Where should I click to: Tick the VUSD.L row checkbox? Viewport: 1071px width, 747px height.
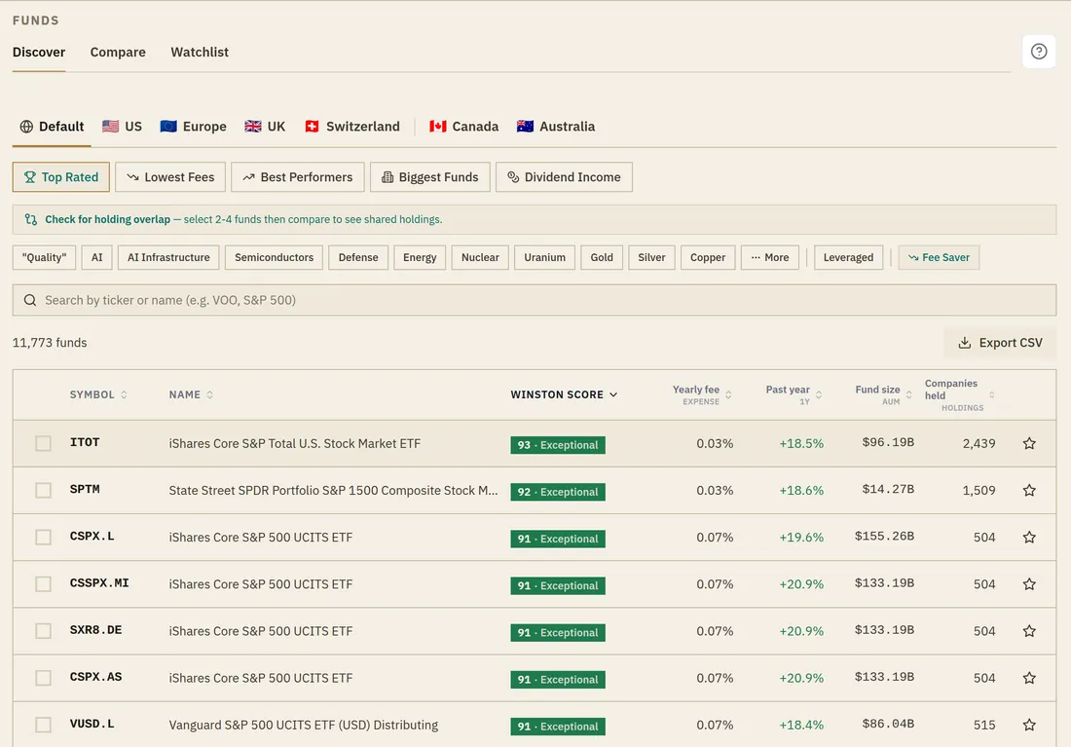coord(43,725)
